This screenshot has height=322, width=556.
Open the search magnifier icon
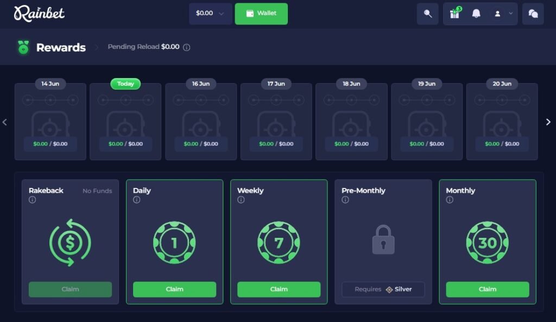click(x=428, y=14)
